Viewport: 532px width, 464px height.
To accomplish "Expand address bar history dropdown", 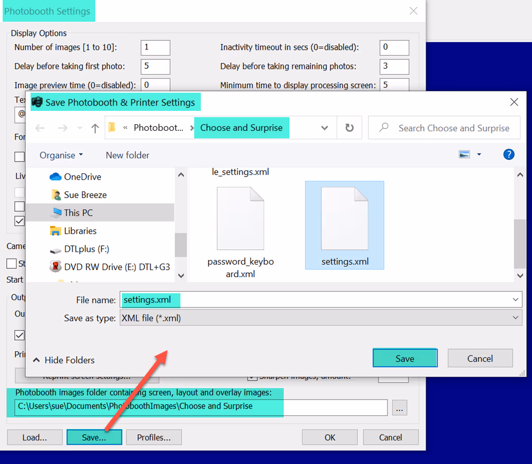I will pyautogui.click(x=325, y=128).
